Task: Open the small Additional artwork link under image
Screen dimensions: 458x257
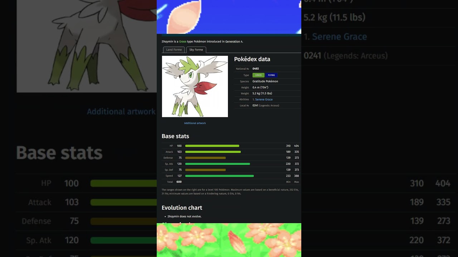Action: click(x=195, y=123)
